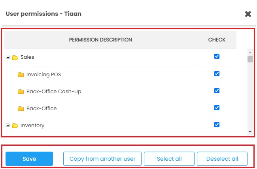Viewport: 257px width, 169px height.
Task: Click the Inventory folder icon
Action: click(x=15, y=126)
